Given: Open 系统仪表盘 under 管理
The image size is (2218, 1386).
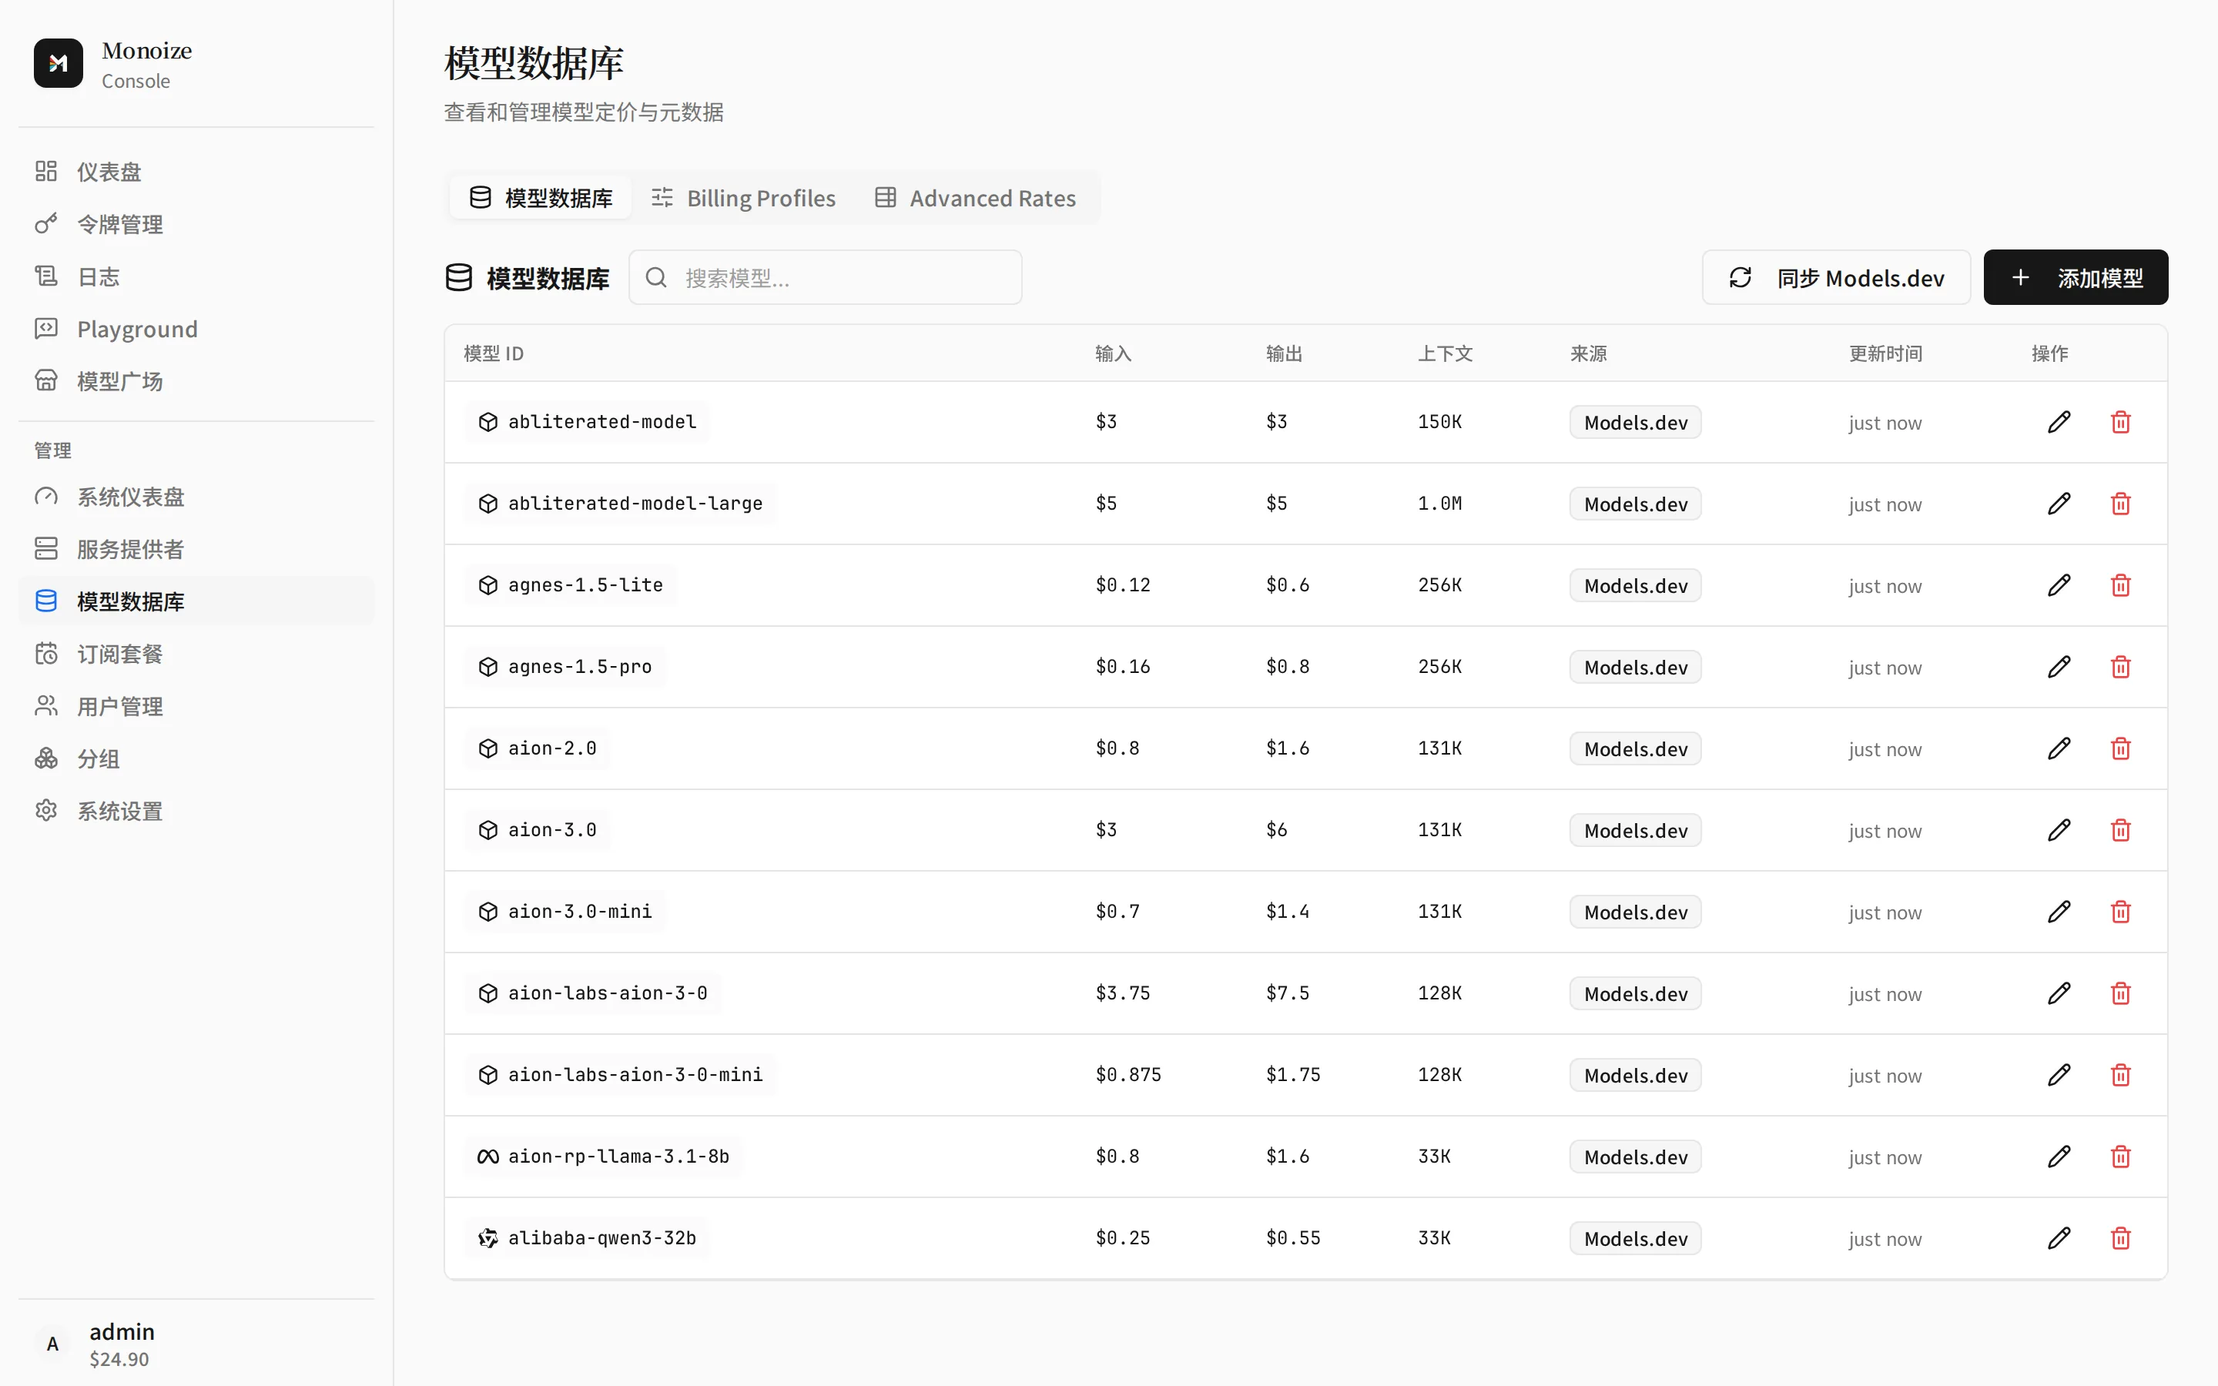Looking at the screenshot, I should coord(196,497).
